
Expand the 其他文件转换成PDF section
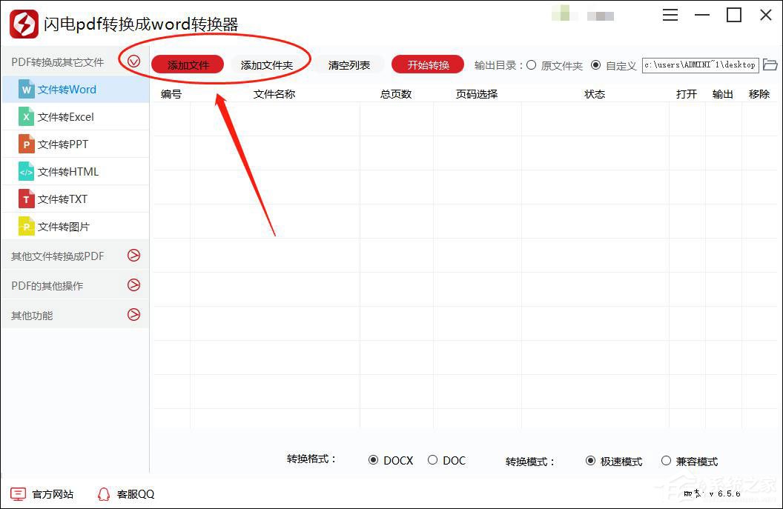(133, 256)
